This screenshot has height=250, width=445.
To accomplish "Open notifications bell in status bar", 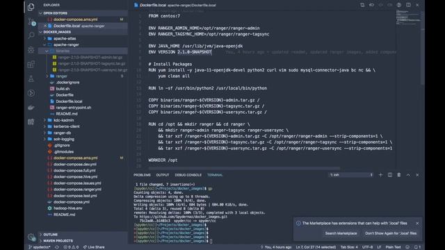I will pos(417,247).
